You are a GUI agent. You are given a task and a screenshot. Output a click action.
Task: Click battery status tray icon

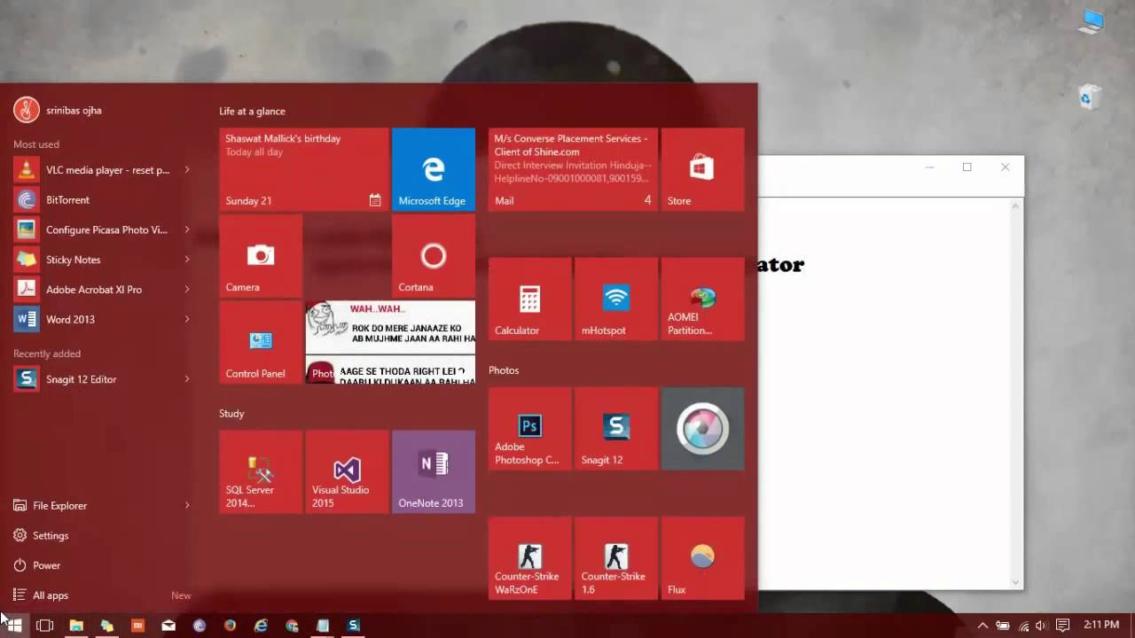[x=1003, y=626]
